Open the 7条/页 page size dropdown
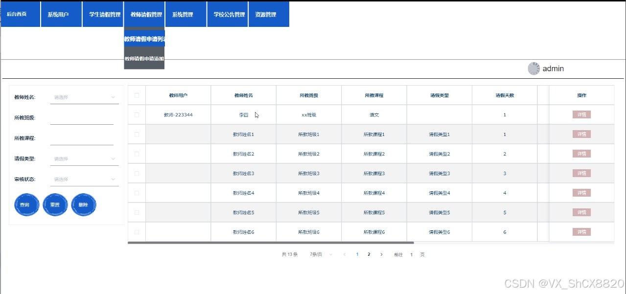 coord(321,254)
